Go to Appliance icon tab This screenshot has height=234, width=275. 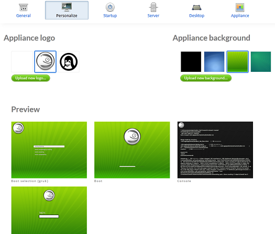point(240,7)
